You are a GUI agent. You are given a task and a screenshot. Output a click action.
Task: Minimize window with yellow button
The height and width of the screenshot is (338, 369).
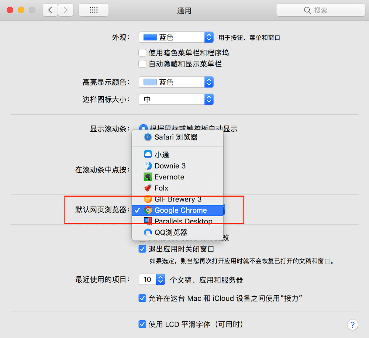click(21, 10)
